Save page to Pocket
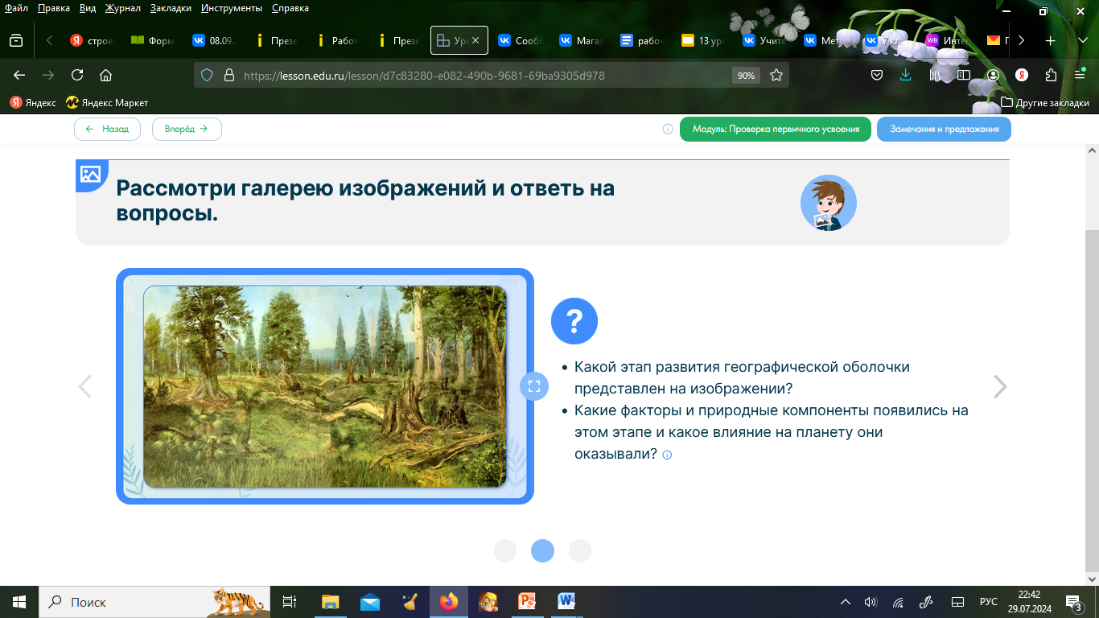 pyautogui.click(x=878, y=75)
